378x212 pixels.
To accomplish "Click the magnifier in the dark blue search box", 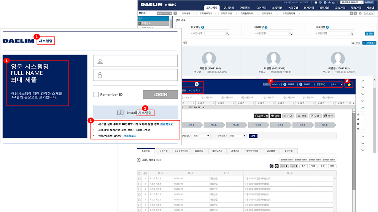I will coord(197,84).
